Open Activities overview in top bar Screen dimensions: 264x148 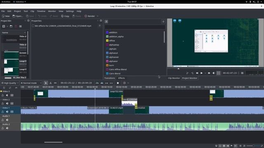(x=6, y=2)
